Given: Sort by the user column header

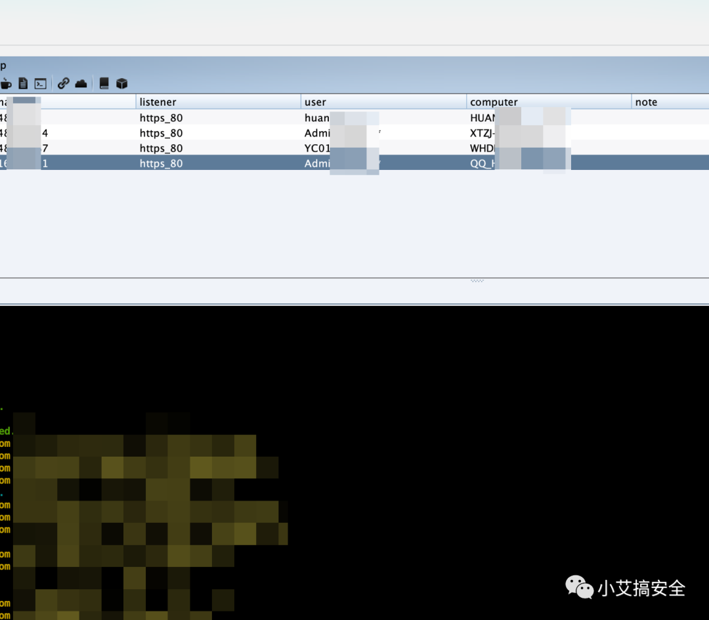Looking at the screenshot, I should [383, 102].
